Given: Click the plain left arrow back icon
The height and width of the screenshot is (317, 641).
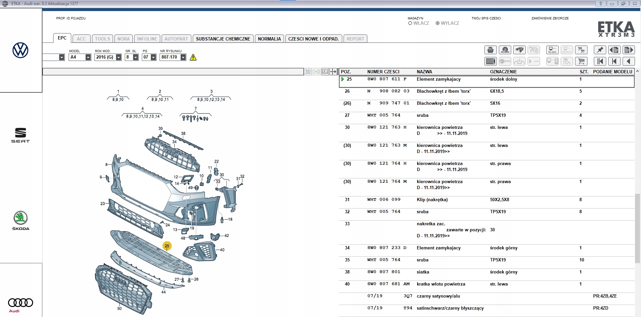Looking at the screenshot, I should pyautogui.click(x=629, y=61).
